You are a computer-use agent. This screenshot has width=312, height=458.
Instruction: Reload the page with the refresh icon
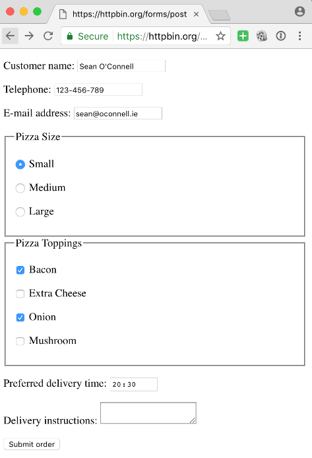[48, 36]
